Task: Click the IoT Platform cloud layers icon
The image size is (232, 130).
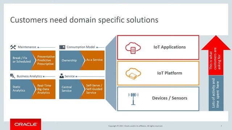Action: [x=133, y=74]
